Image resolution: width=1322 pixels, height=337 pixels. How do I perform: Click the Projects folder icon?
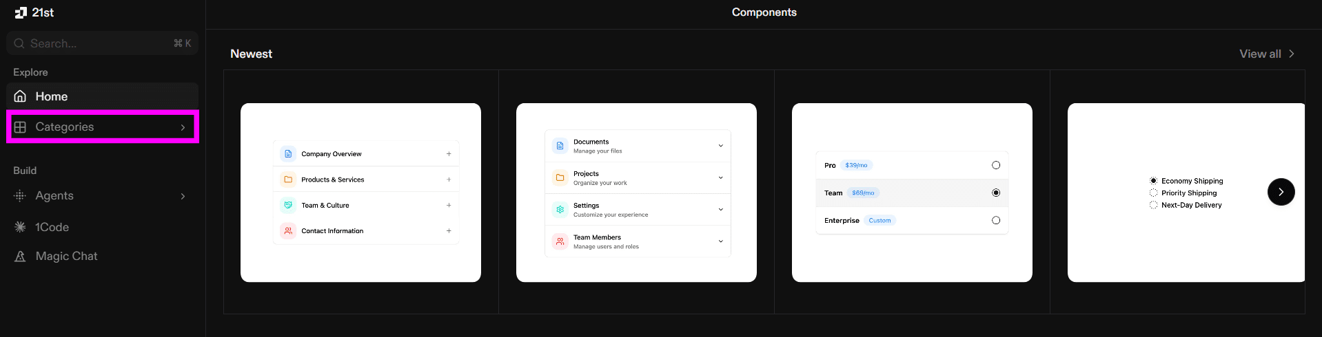click(560, 177)
